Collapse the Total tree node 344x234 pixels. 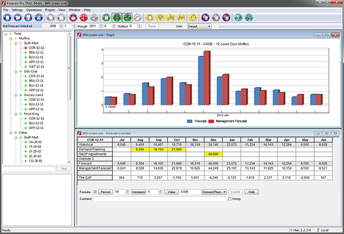click(6, 34)
